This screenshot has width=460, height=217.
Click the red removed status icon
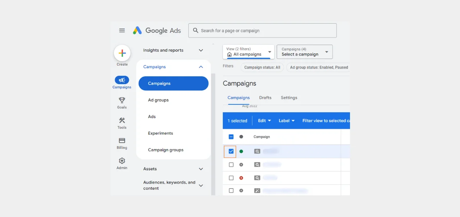coord(241,178)
